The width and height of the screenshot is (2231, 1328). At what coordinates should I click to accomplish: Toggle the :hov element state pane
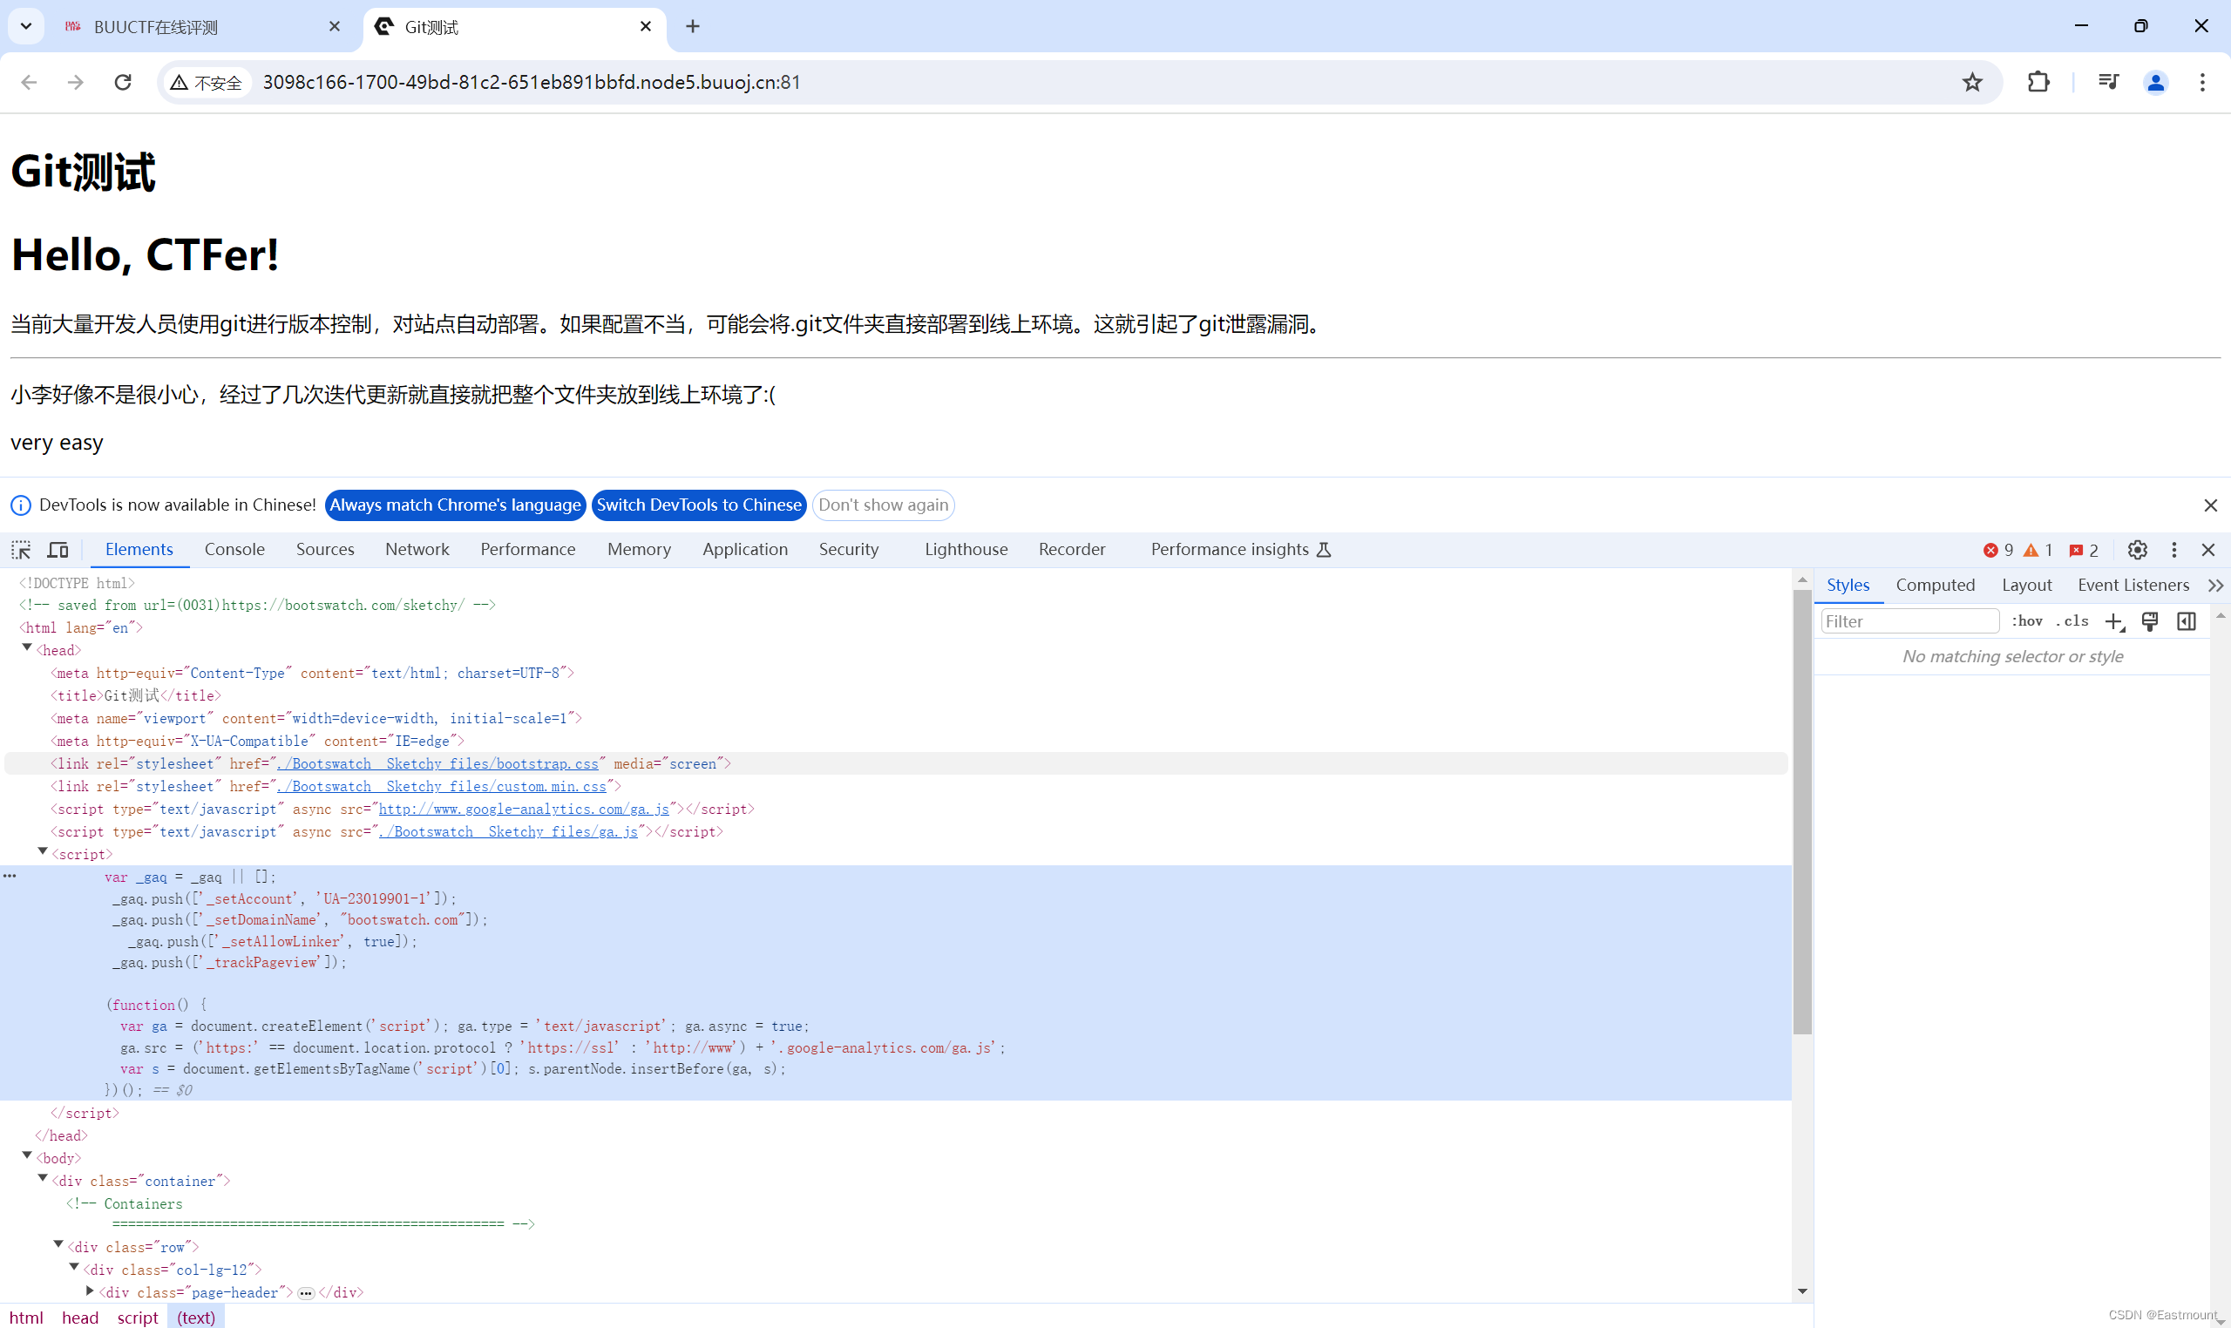[2026, 621]
